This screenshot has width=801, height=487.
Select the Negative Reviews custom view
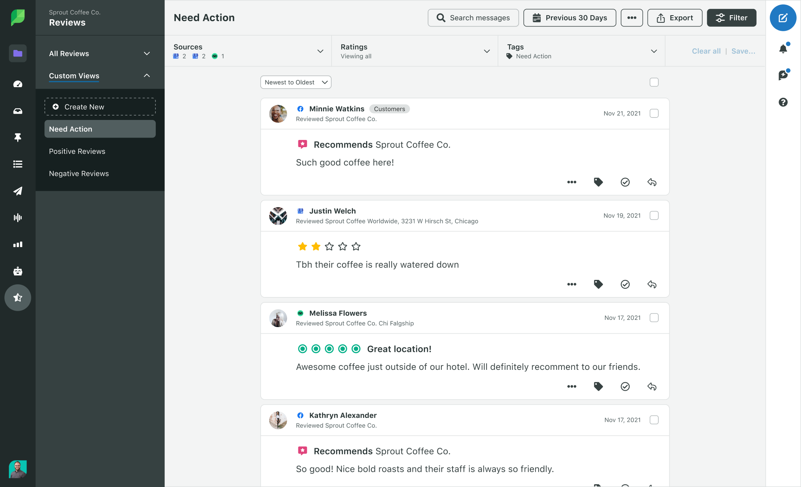pos(79,173)
